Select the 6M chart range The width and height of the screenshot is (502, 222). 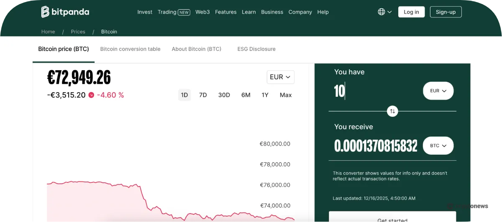(x=246, y=95)
